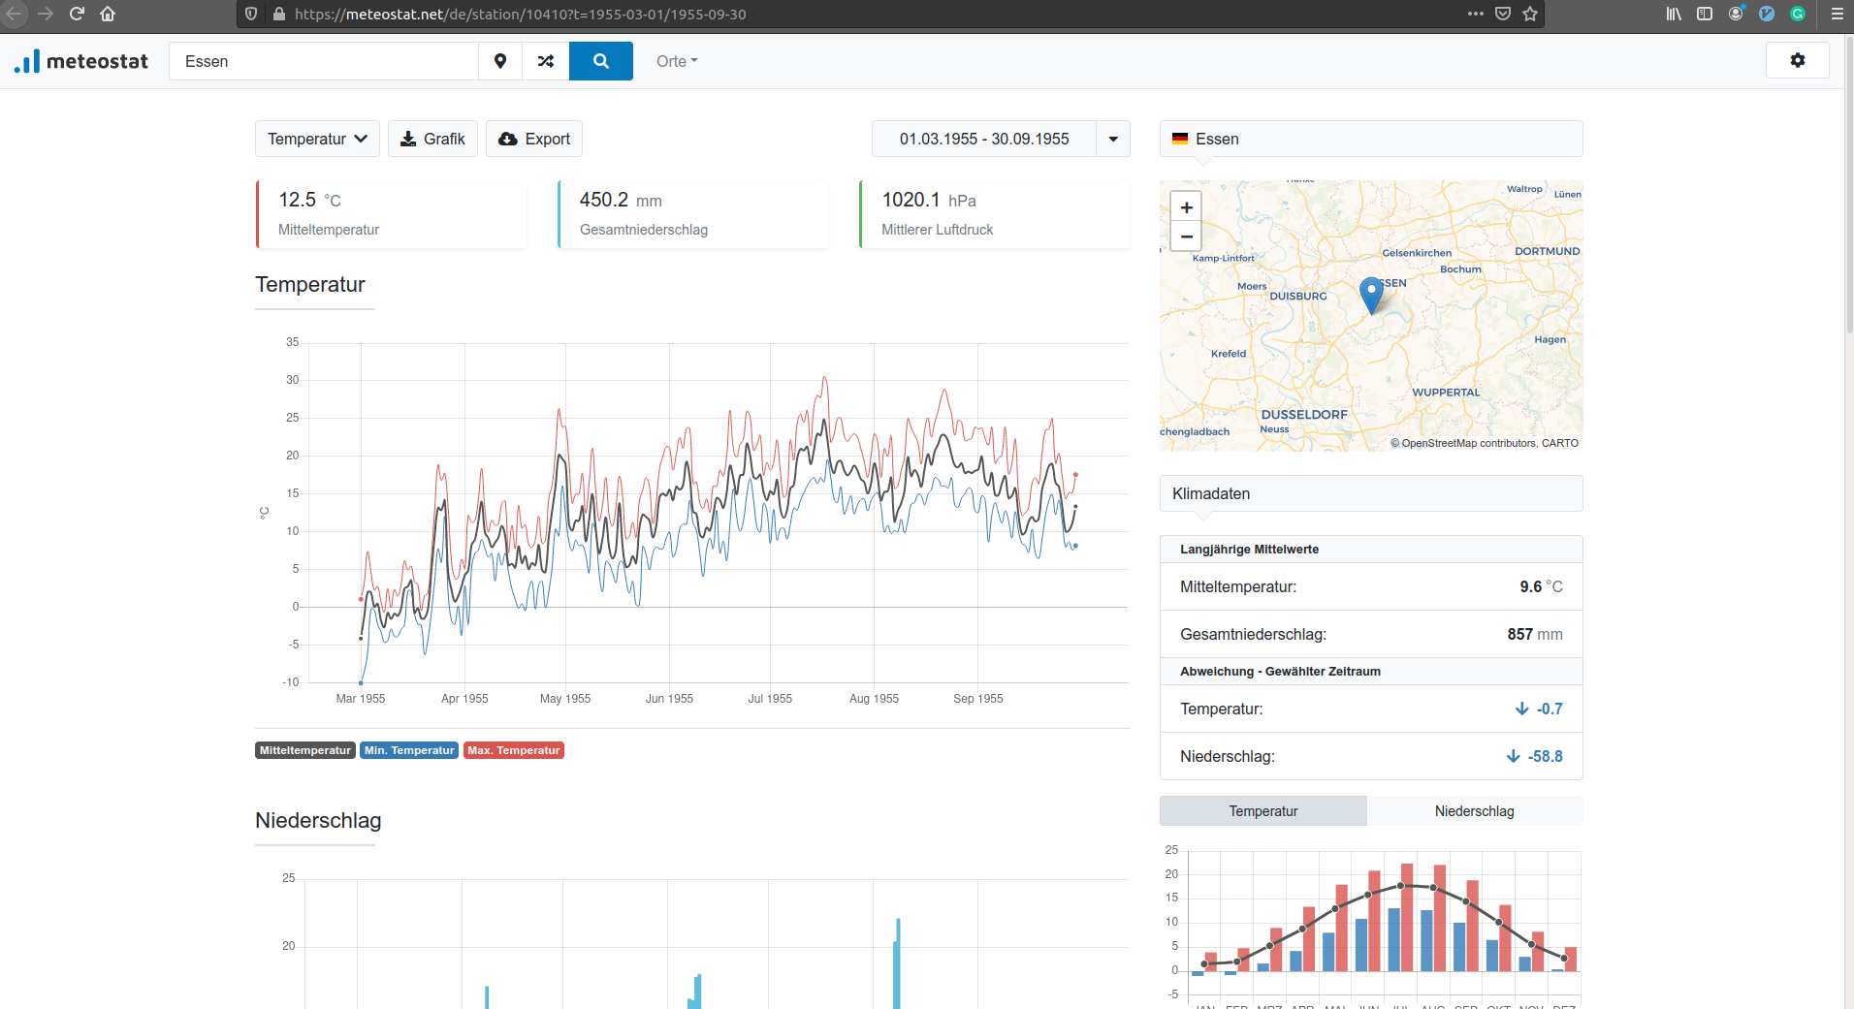Switch to the Niederschlag climate tab
Image resolution: width=1854 pixels, height=1009 pixels.
tap(1473, 811)
